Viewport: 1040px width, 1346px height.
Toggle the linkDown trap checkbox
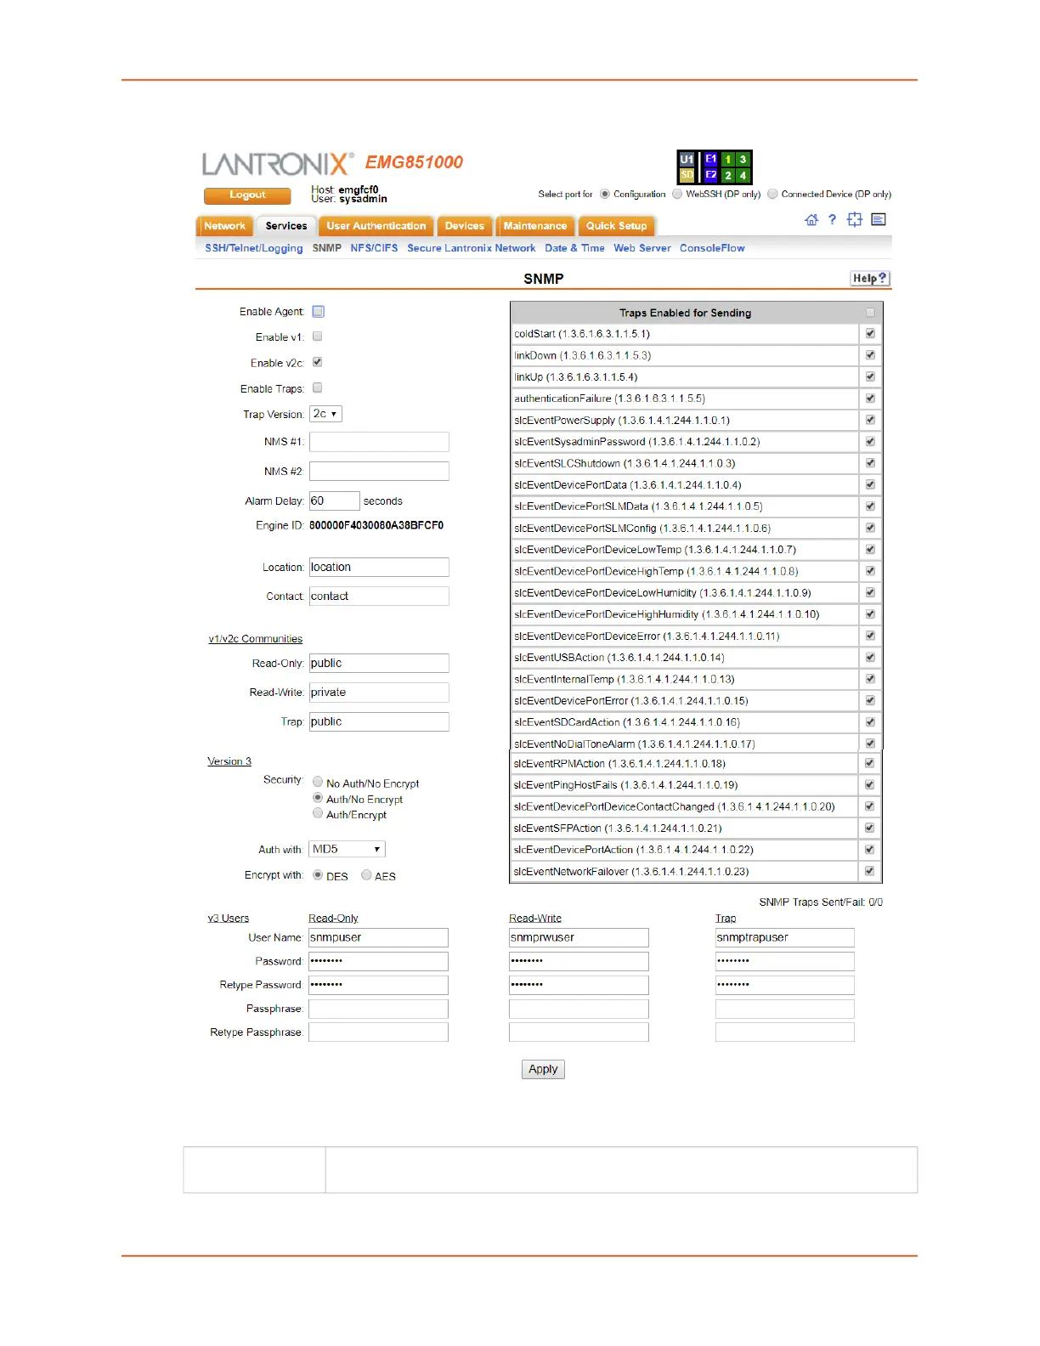click(870, 354)
